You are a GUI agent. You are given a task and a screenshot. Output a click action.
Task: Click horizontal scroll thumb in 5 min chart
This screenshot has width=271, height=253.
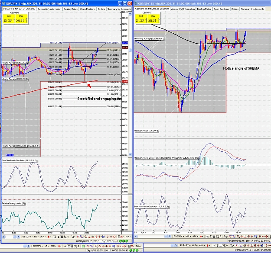(14, 237)
